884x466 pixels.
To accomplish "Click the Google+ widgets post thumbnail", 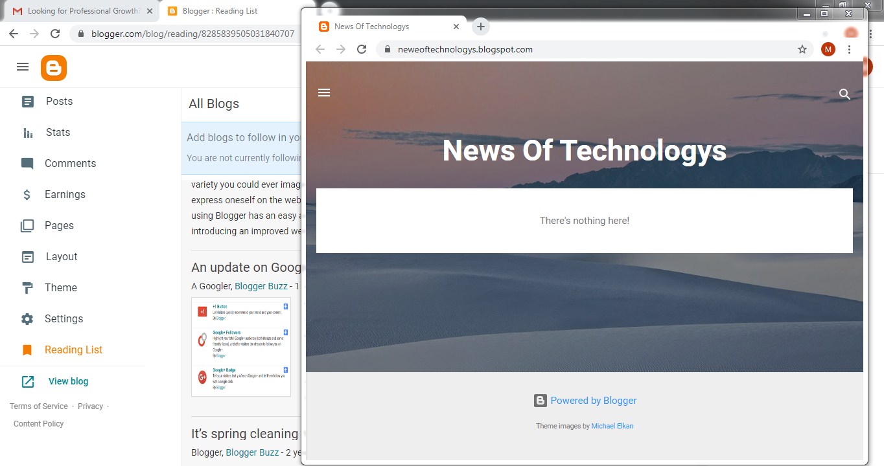I will point(241,347).
